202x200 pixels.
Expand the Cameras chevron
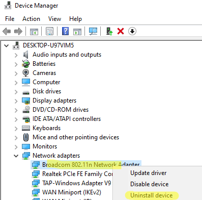(x=16, y=73)
